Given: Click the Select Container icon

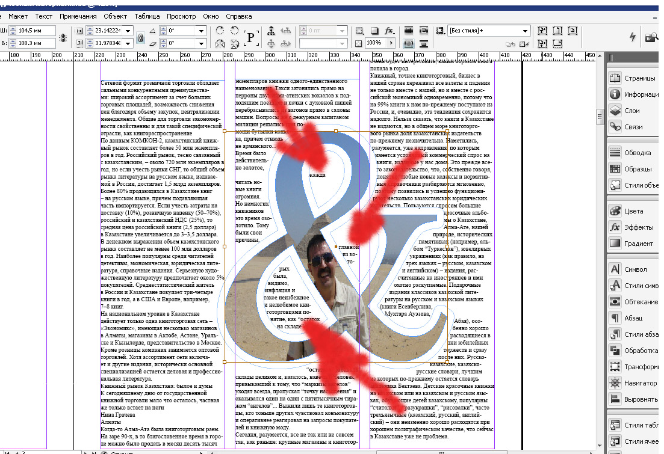Looking at the screenshot, I should point(271,31).
